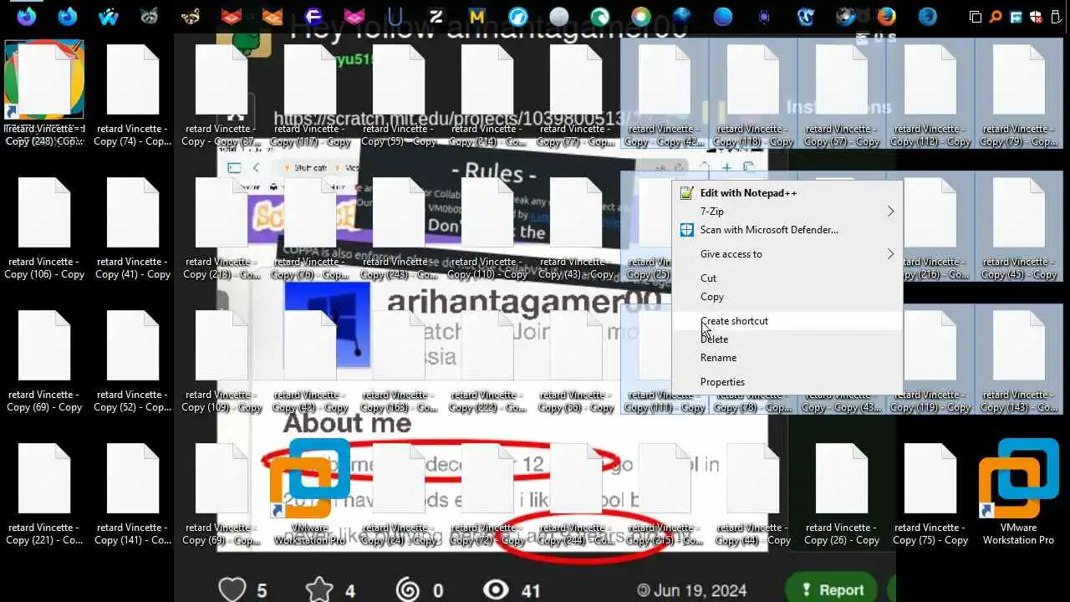The image size is (1070, 602).
Task: Open the yellow M icon in top bar
Action: [477, 16]
